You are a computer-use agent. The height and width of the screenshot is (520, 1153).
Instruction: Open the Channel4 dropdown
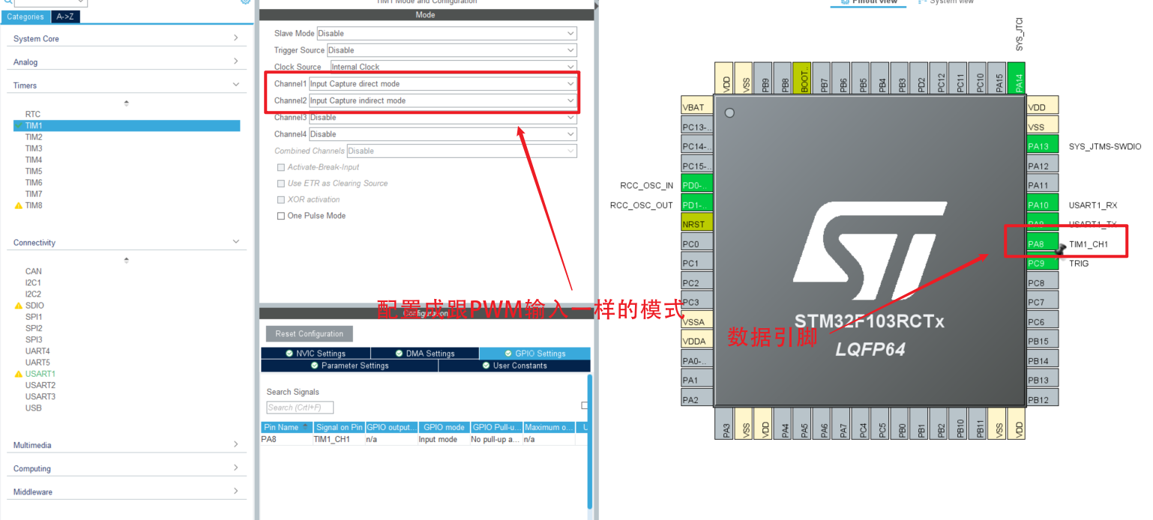click(x=443, y=134)
